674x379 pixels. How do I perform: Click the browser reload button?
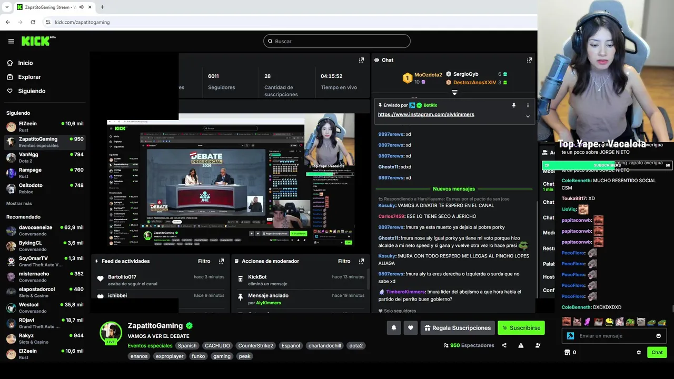point(33,22)
